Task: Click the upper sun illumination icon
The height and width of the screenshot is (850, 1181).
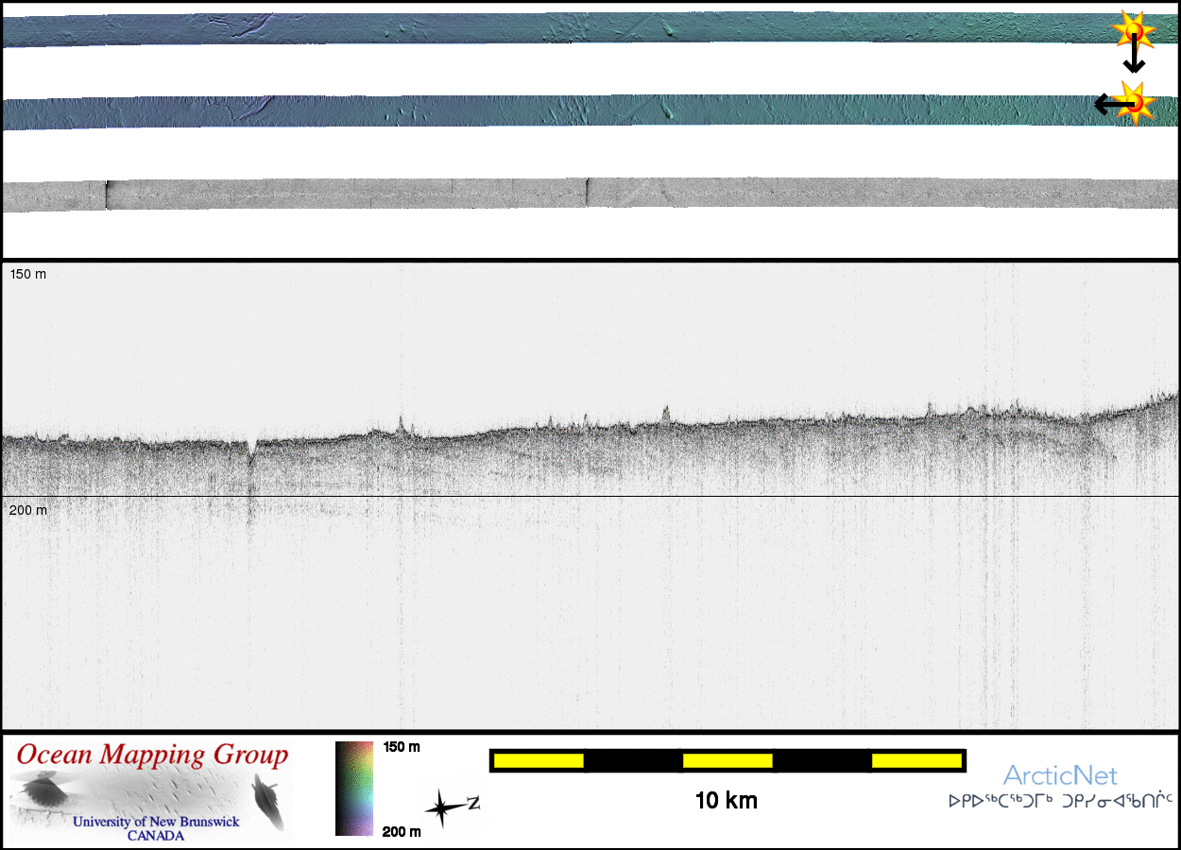Action: 1133,32
